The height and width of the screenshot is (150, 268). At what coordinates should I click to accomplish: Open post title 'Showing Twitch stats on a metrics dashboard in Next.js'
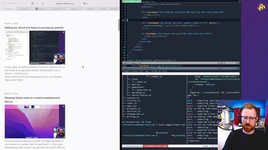click(x=32, y=100)
